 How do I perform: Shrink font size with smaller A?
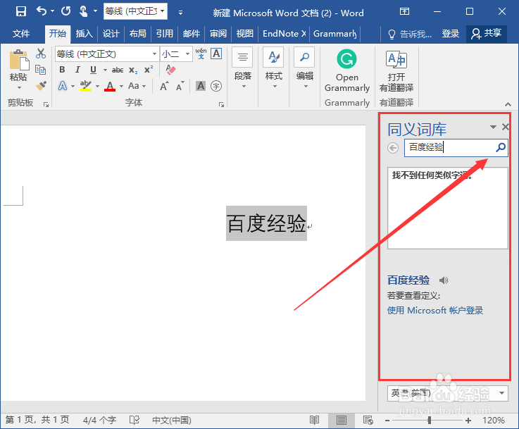tap(180, 86)
